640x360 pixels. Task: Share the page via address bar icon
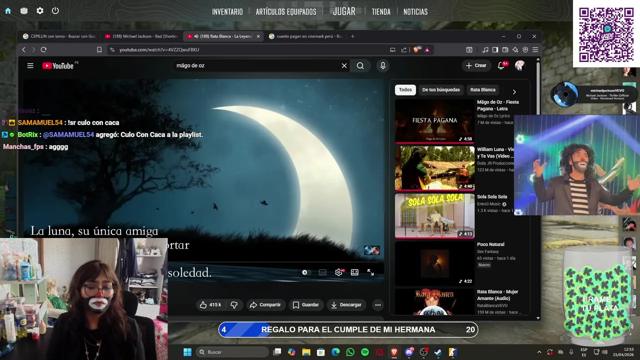(404, 49)
